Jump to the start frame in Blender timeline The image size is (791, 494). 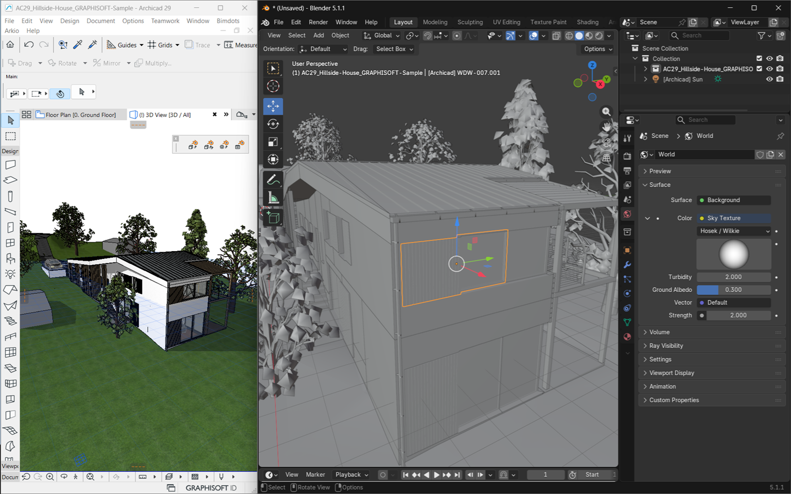coord(406,475)
